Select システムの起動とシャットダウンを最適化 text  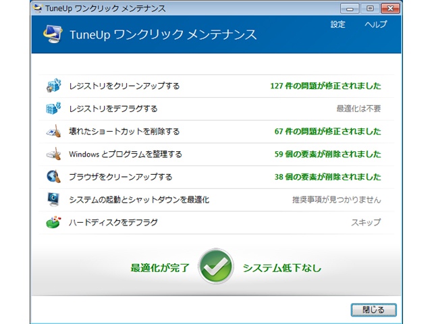(x=139, y=200)
